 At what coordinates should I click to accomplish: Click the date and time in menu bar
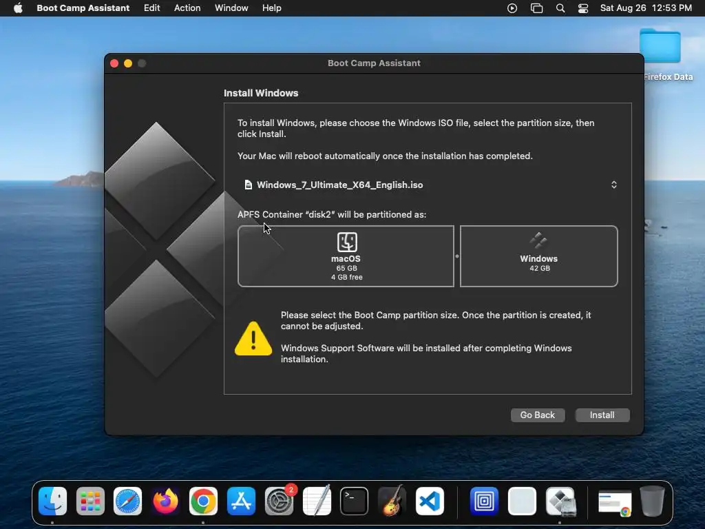click(646, 8)
